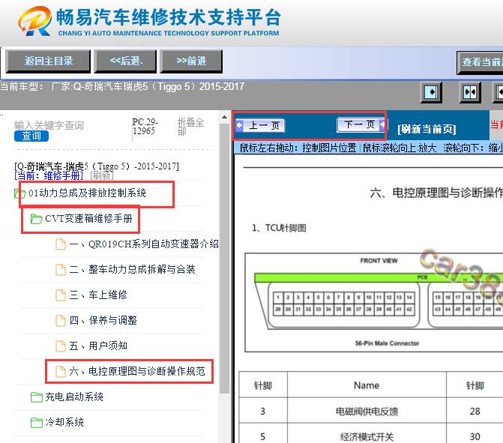Click the Name column header

coord(367,385)
